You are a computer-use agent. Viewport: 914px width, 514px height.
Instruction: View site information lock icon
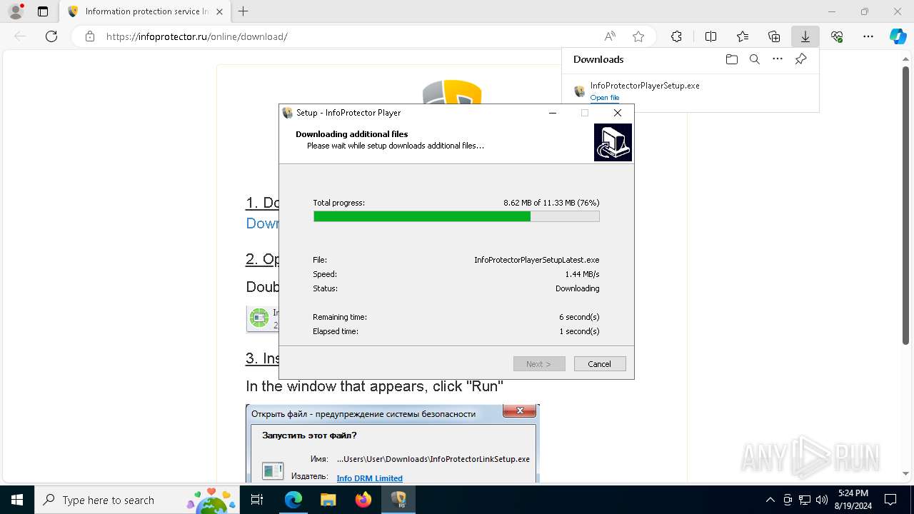(89, 36)
